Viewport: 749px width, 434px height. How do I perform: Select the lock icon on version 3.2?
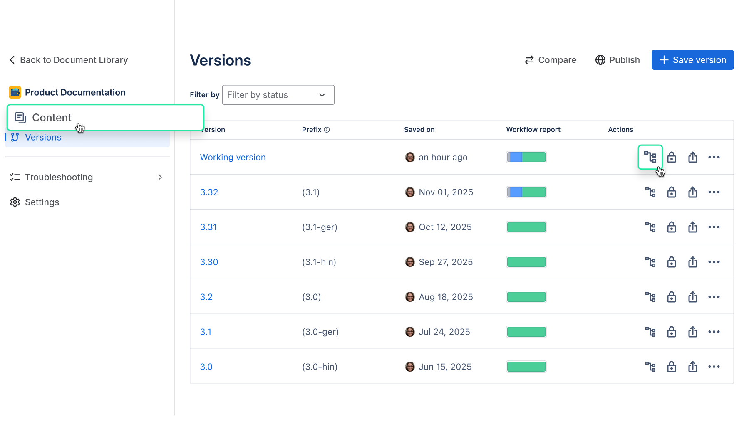[x=672, y=297]
